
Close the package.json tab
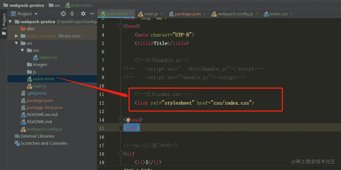coord(204,13)
